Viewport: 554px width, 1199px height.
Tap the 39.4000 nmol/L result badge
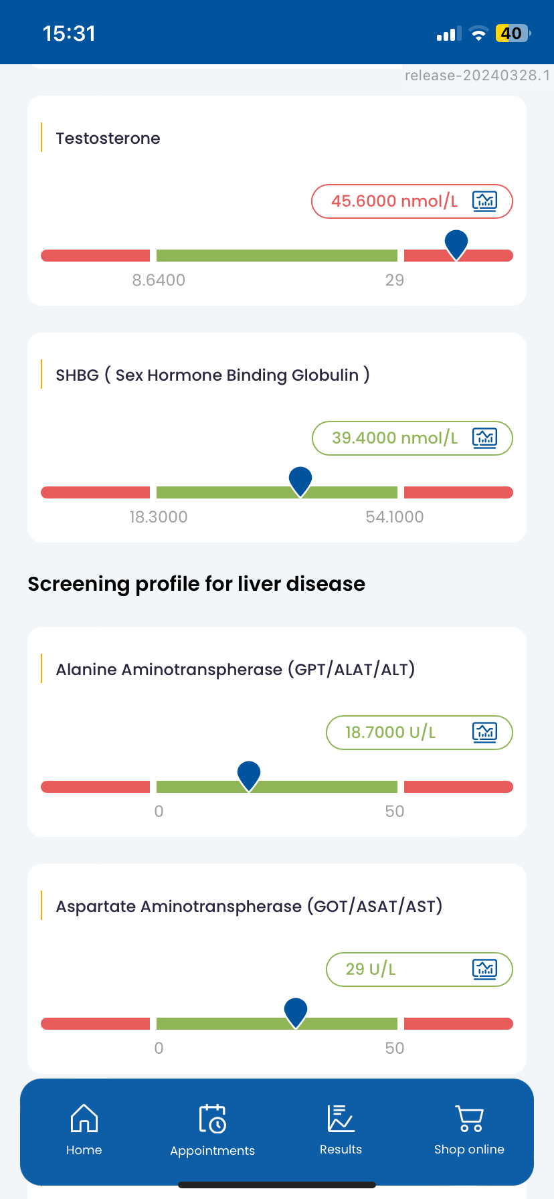(x=412, y=438)
